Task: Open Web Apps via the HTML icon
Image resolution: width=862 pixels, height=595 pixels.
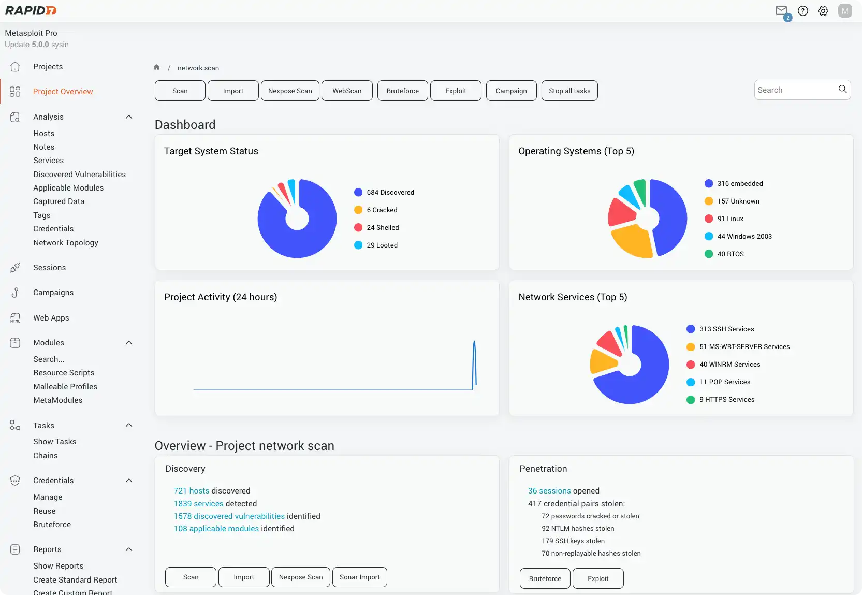Action: [x=15, y=317]
